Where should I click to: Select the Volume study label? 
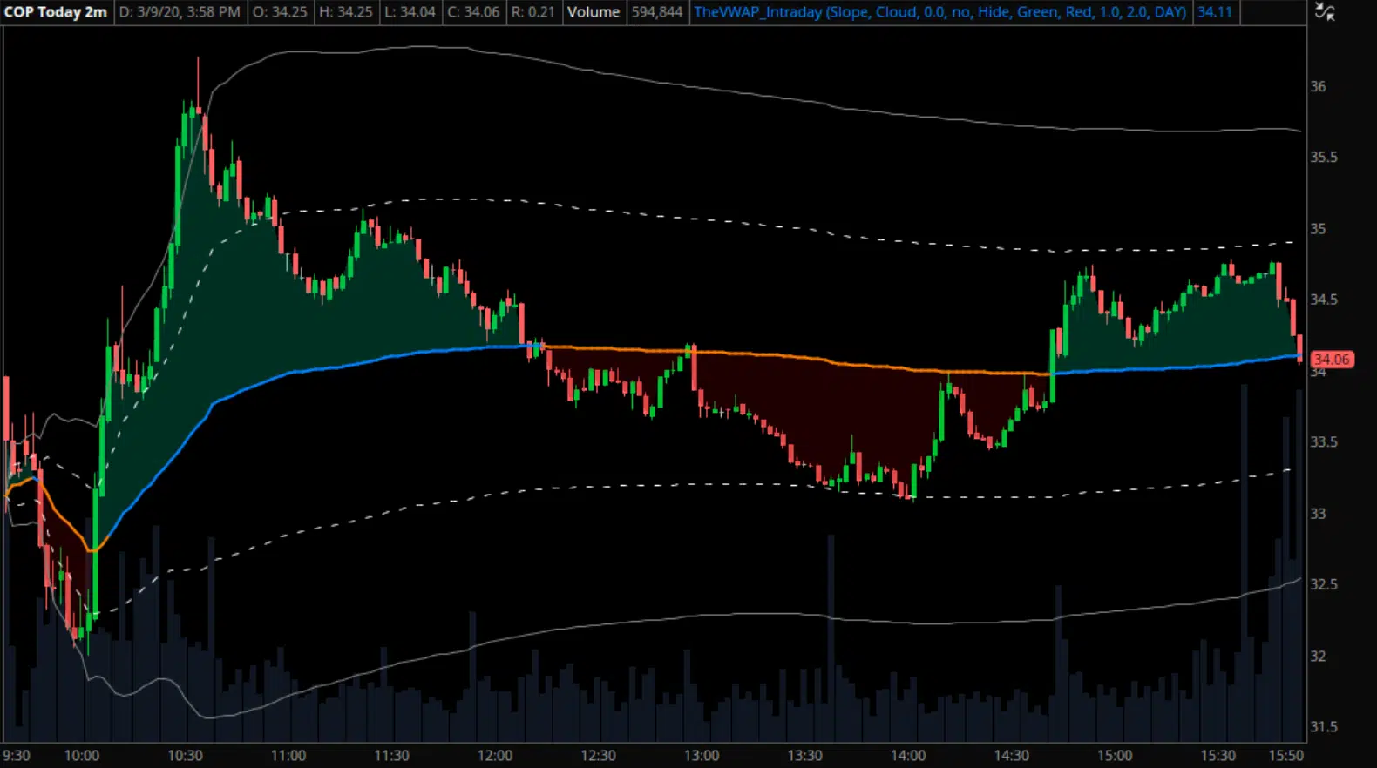point(594,12)
